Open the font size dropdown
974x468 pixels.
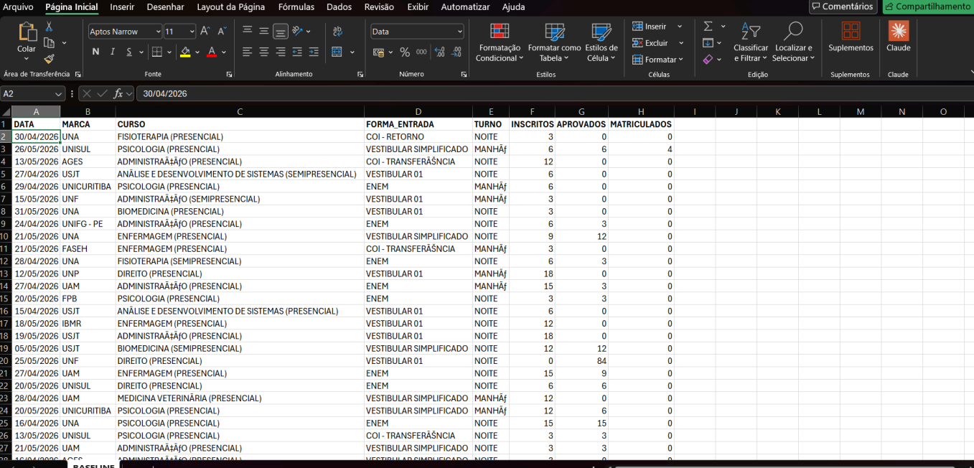click(x=192, y=32)
